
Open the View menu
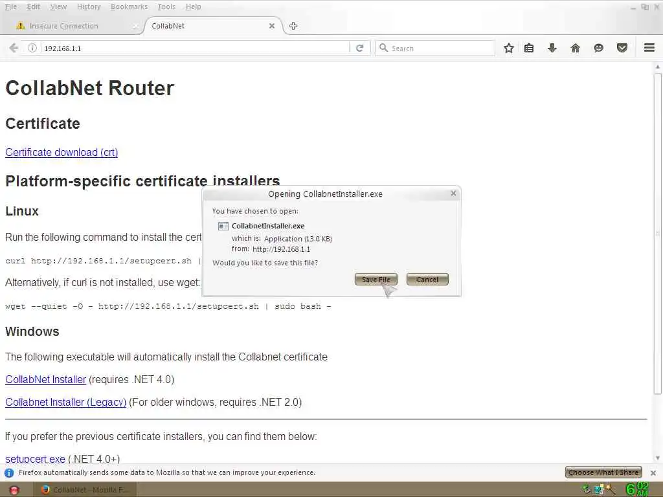[58, 6]
